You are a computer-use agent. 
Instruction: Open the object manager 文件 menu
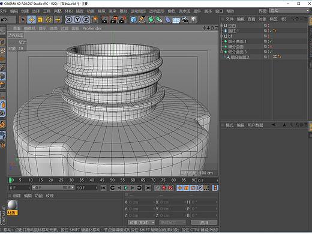230,19
